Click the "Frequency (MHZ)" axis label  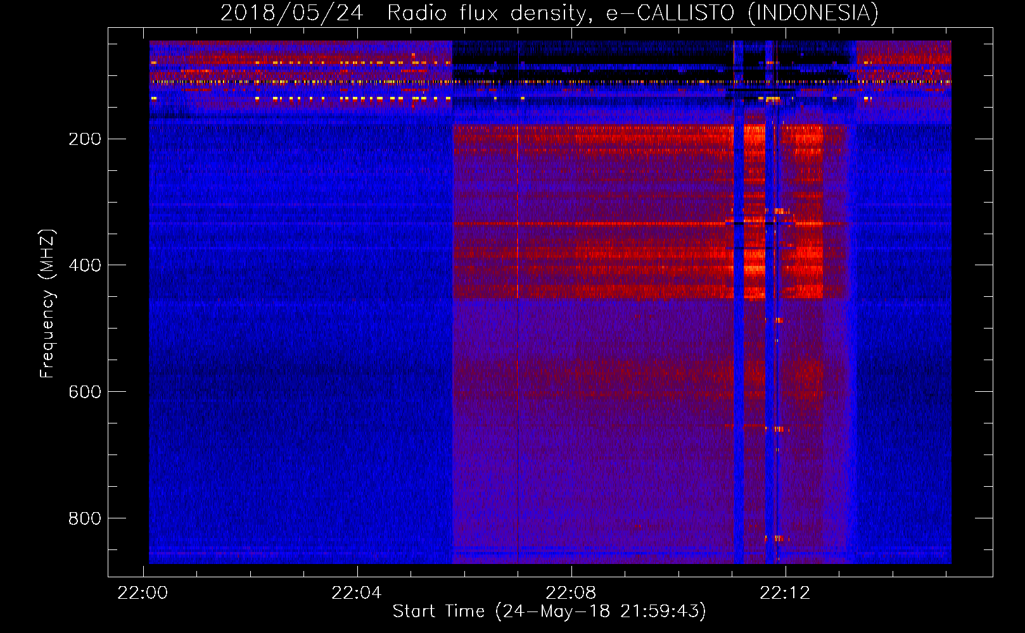[48, 304]
